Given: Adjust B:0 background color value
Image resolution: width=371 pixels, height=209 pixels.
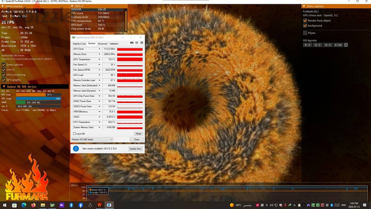Looking at the screenshot, I should point(328,45).
